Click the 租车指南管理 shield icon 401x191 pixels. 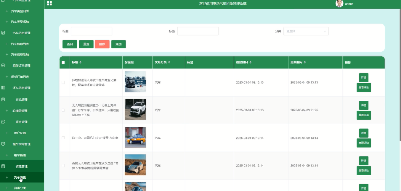pos(3,144)
